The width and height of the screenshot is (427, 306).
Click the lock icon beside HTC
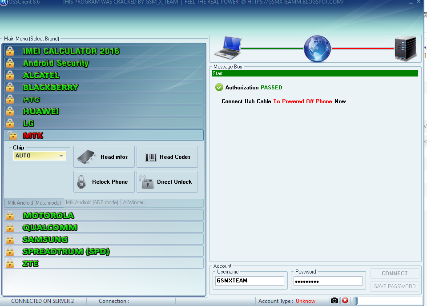pyautogui.click(x=10, y=99)
